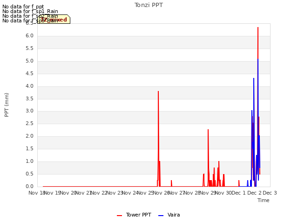Click the blue Vaira peak at 4.3 mm
This screenshot has height=224, width=298.
tap(254, 78)
